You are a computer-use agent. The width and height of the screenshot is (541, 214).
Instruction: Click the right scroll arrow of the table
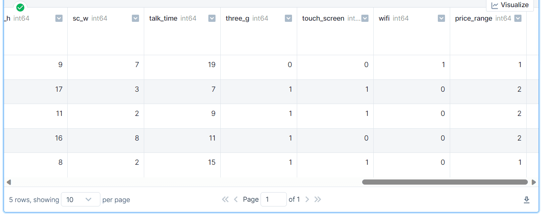click(534, 182)
